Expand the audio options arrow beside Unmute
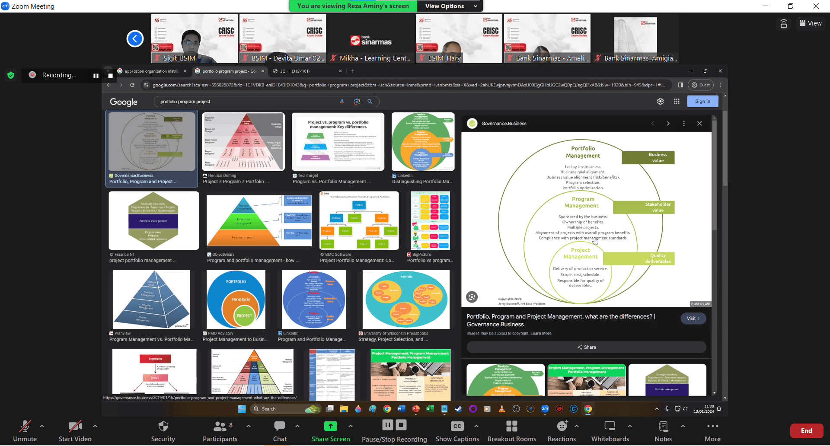The image size is (830, 446). pyautogui.click(x=42, y=426)
